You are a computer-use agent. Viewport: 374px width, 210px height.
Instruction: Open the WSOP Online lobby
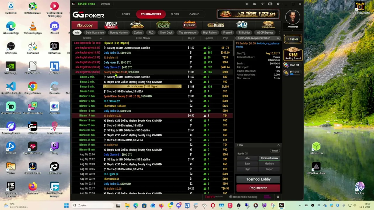tap(268, 25)
